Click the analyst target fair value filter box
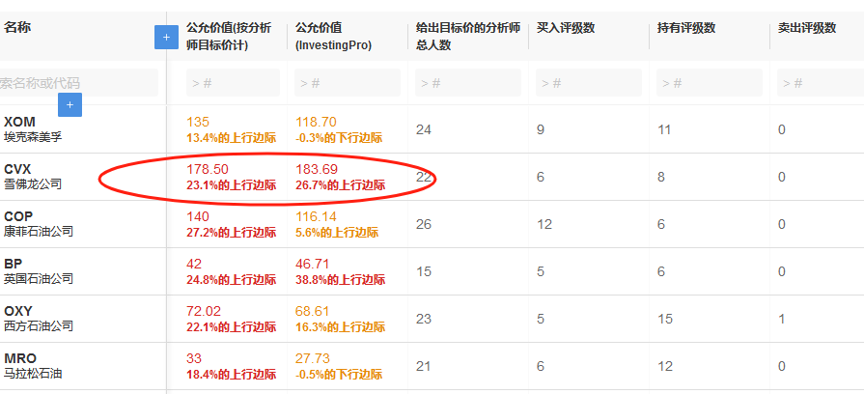 coord(233,83)
